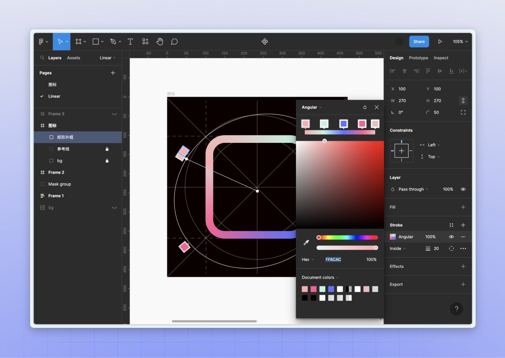Open the Inspect tab

441,58
